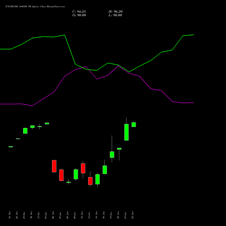The width and height of the screenshot is (226, 226).
Task: Click the 29 Dec date axis label
Action: click(x=24, y=215)
